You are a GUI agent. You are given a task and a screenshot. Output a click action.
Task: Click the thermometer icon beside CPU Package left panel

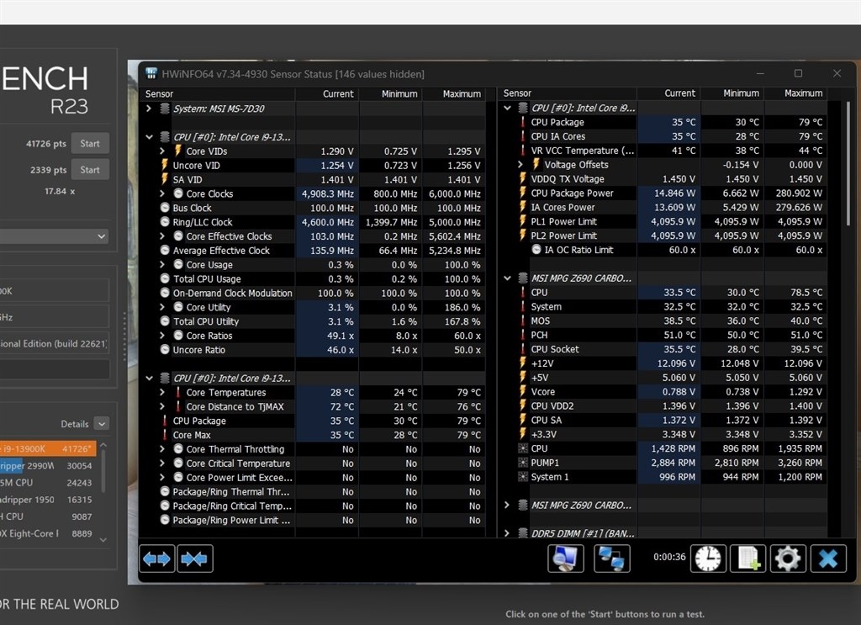click(x=165, y=421)
